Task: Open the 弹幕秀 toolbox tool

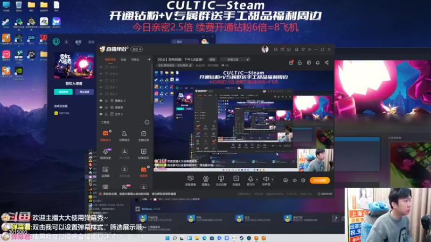Action: [143, 172]
